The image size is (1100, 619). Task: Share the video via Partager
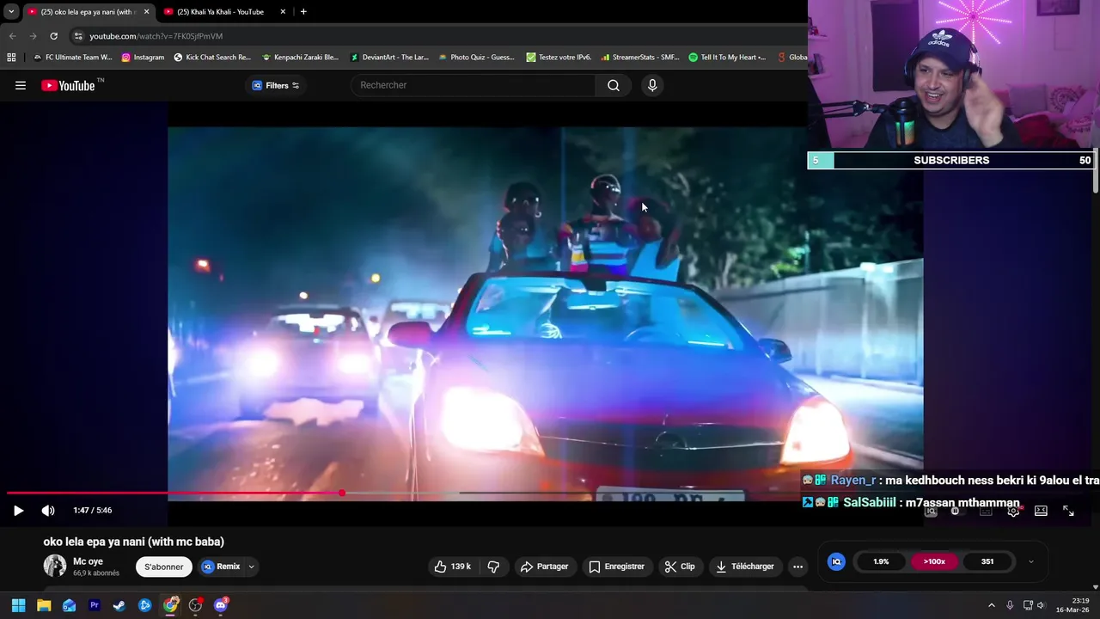[544, 567]
